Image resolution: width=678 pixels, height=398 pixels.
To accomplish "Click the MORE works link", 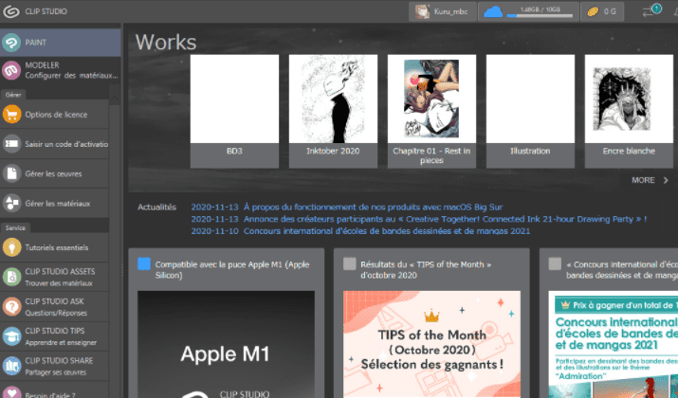I will pos(643,180).
